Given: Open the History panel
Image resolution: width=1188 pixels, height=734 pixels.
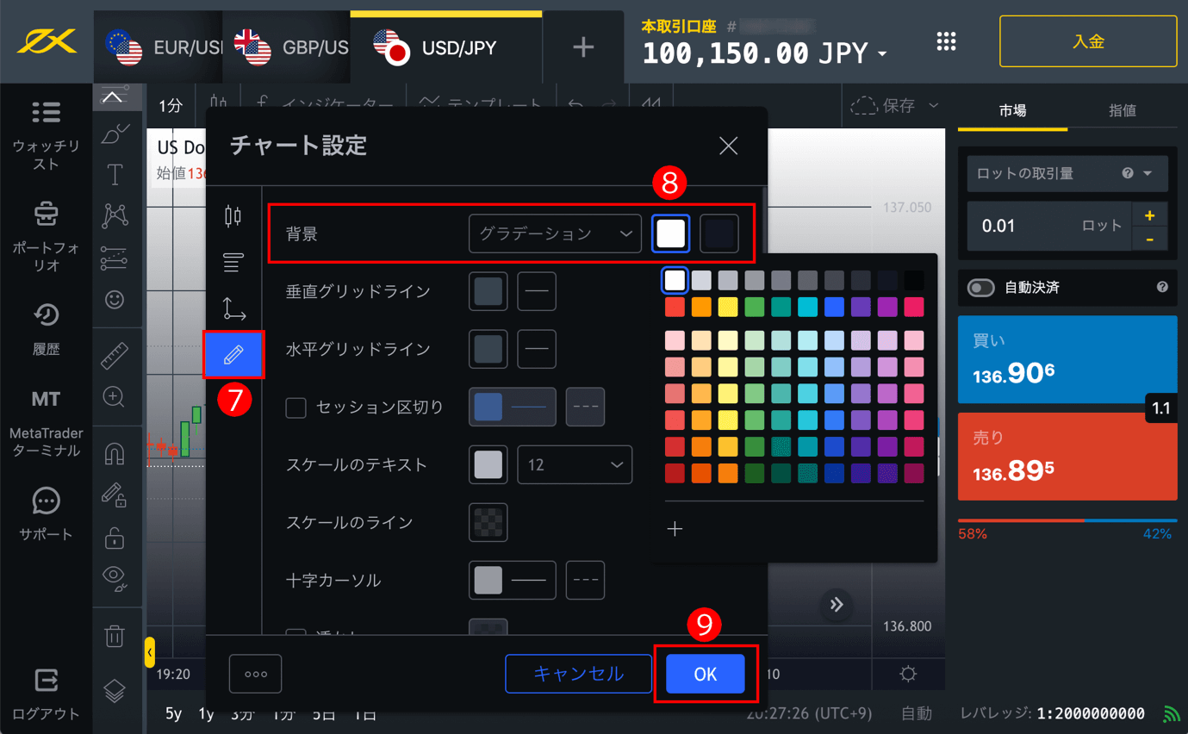Looking at the screenshot, I should coord(46,328).
